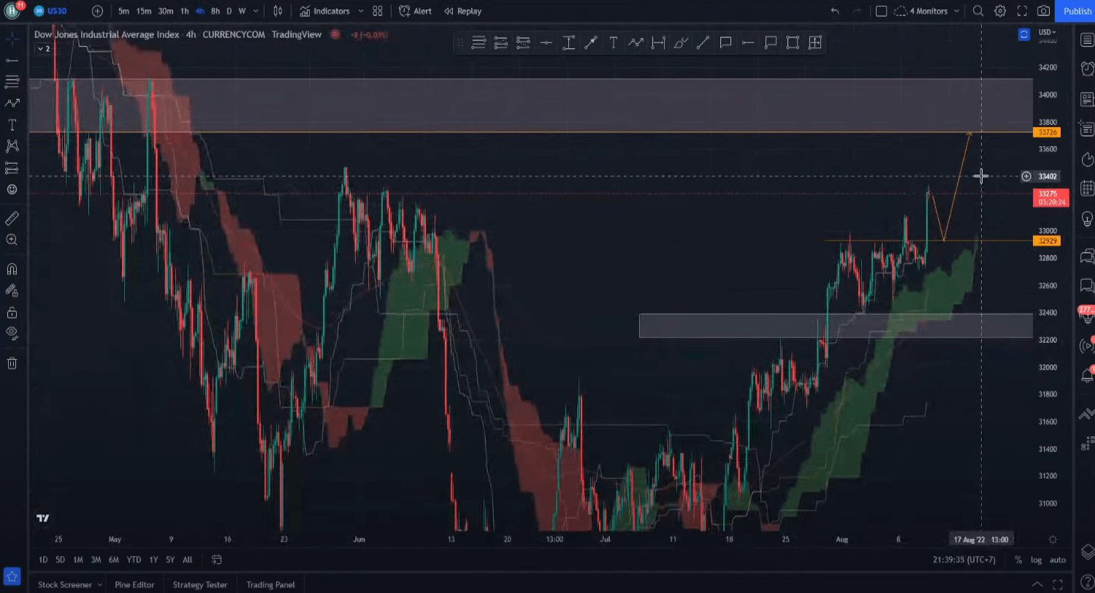Toggle magnet mode in left sidebar
The width and height of the screenshot is (1095, 593).
pyautogui.click(x=12, y=269)
